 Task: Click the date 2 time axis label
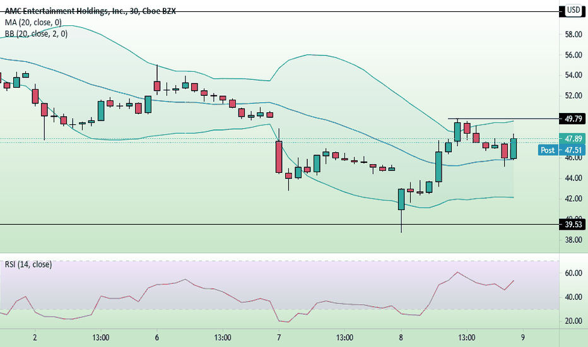click(x=35, y=338)
